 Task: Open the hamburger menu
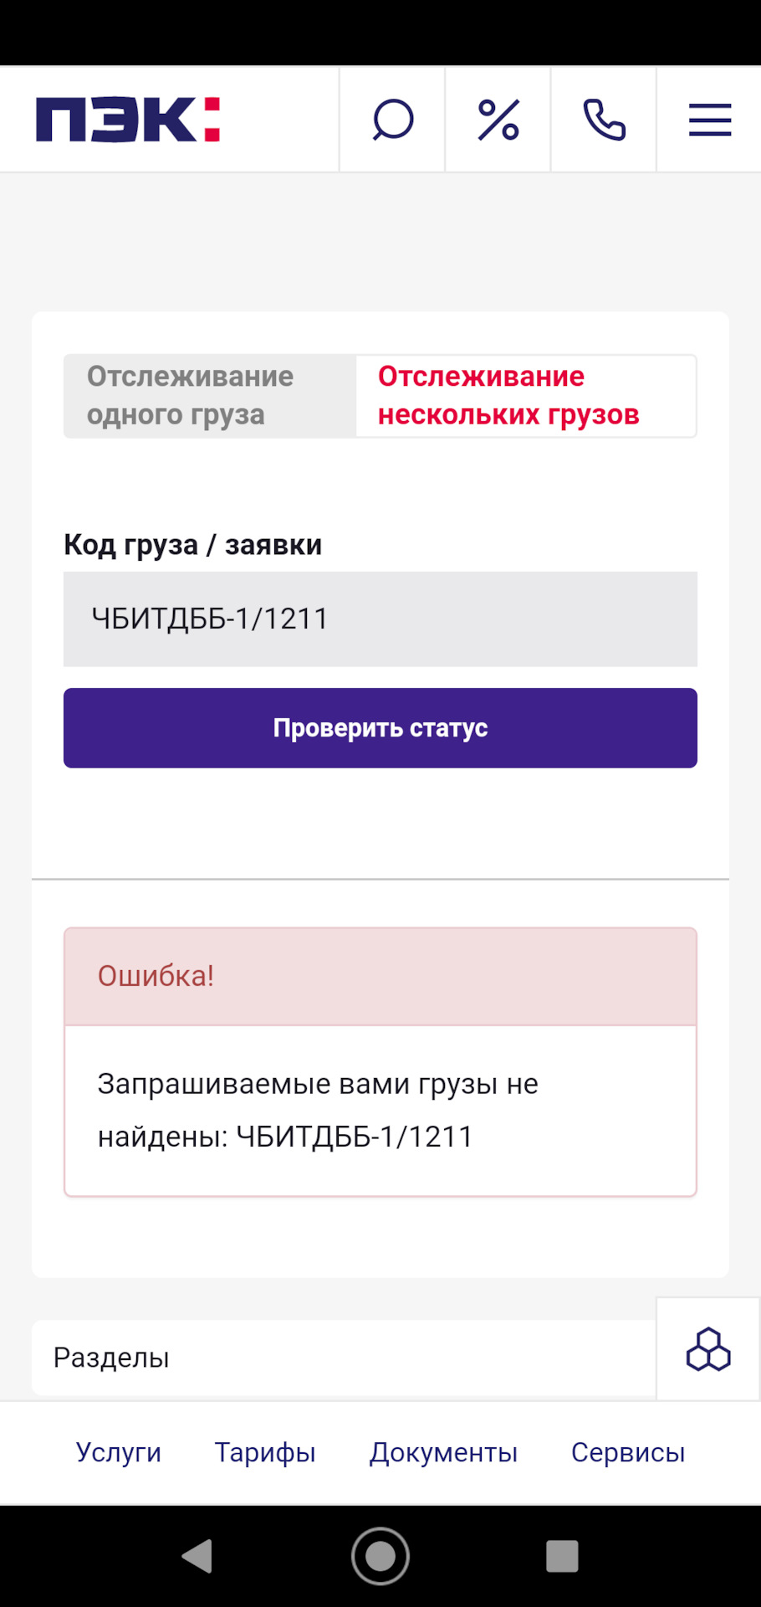pos(710,120)
